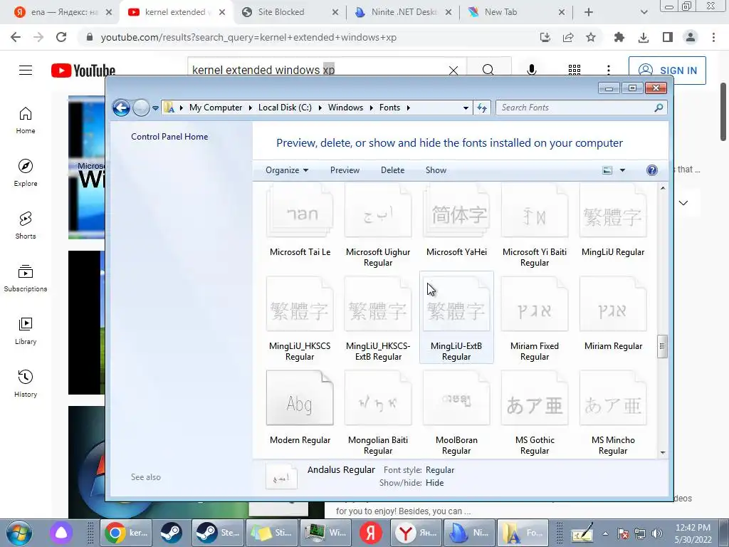Image resolution: width=729 pixels, height=547 pixels.
Task: Switch to the Ninite .NET tab
Action: point(403,13)
